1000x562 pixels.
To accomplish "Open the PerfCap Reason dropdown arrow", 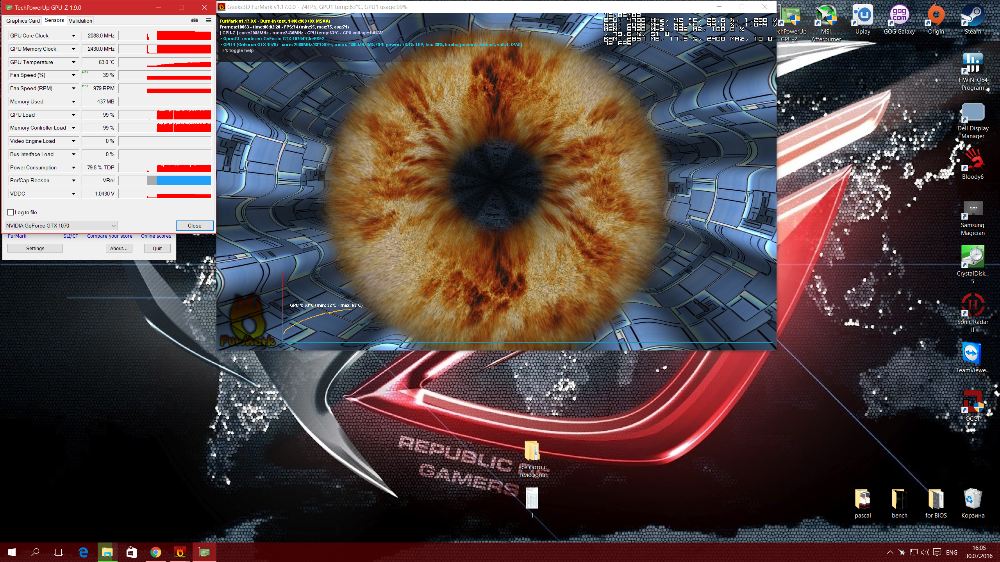I will [x=73, y=180].
